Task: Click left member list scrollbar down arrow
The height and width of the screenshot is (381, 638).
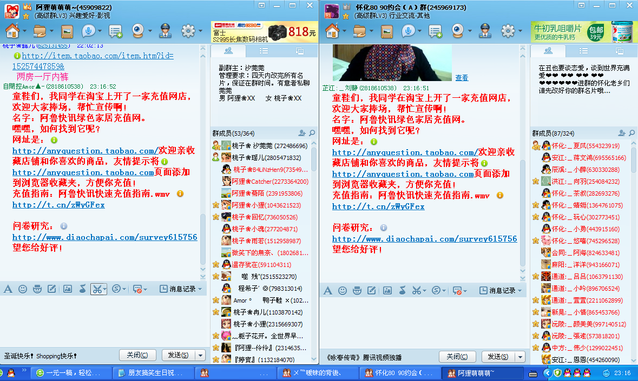Action: [x=314, y=359]
